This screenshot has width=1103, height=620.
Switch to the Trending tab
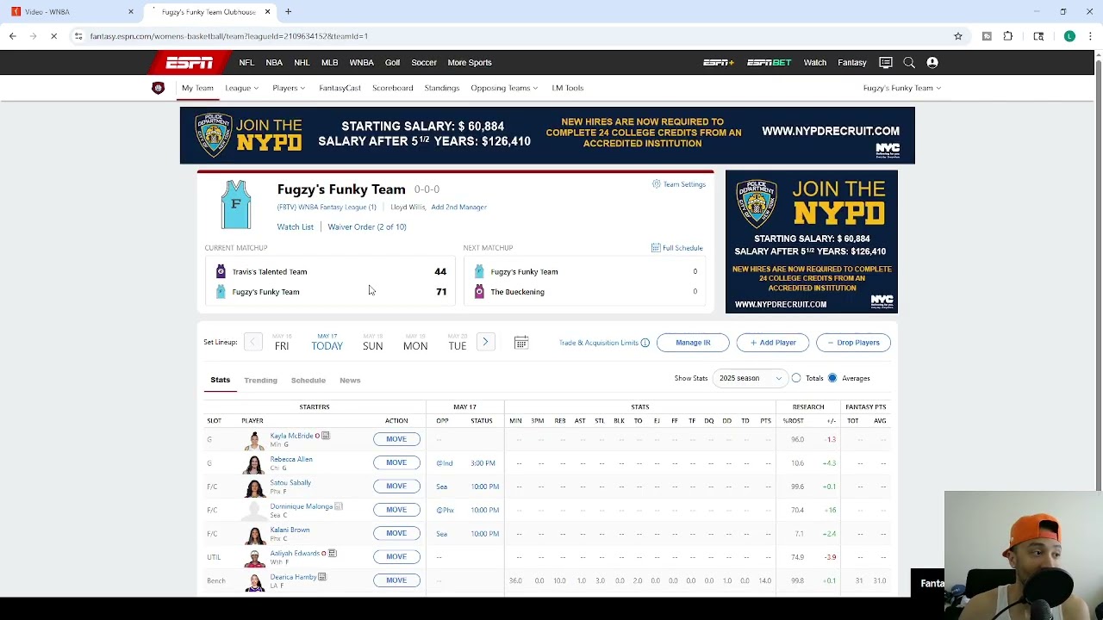260,380
